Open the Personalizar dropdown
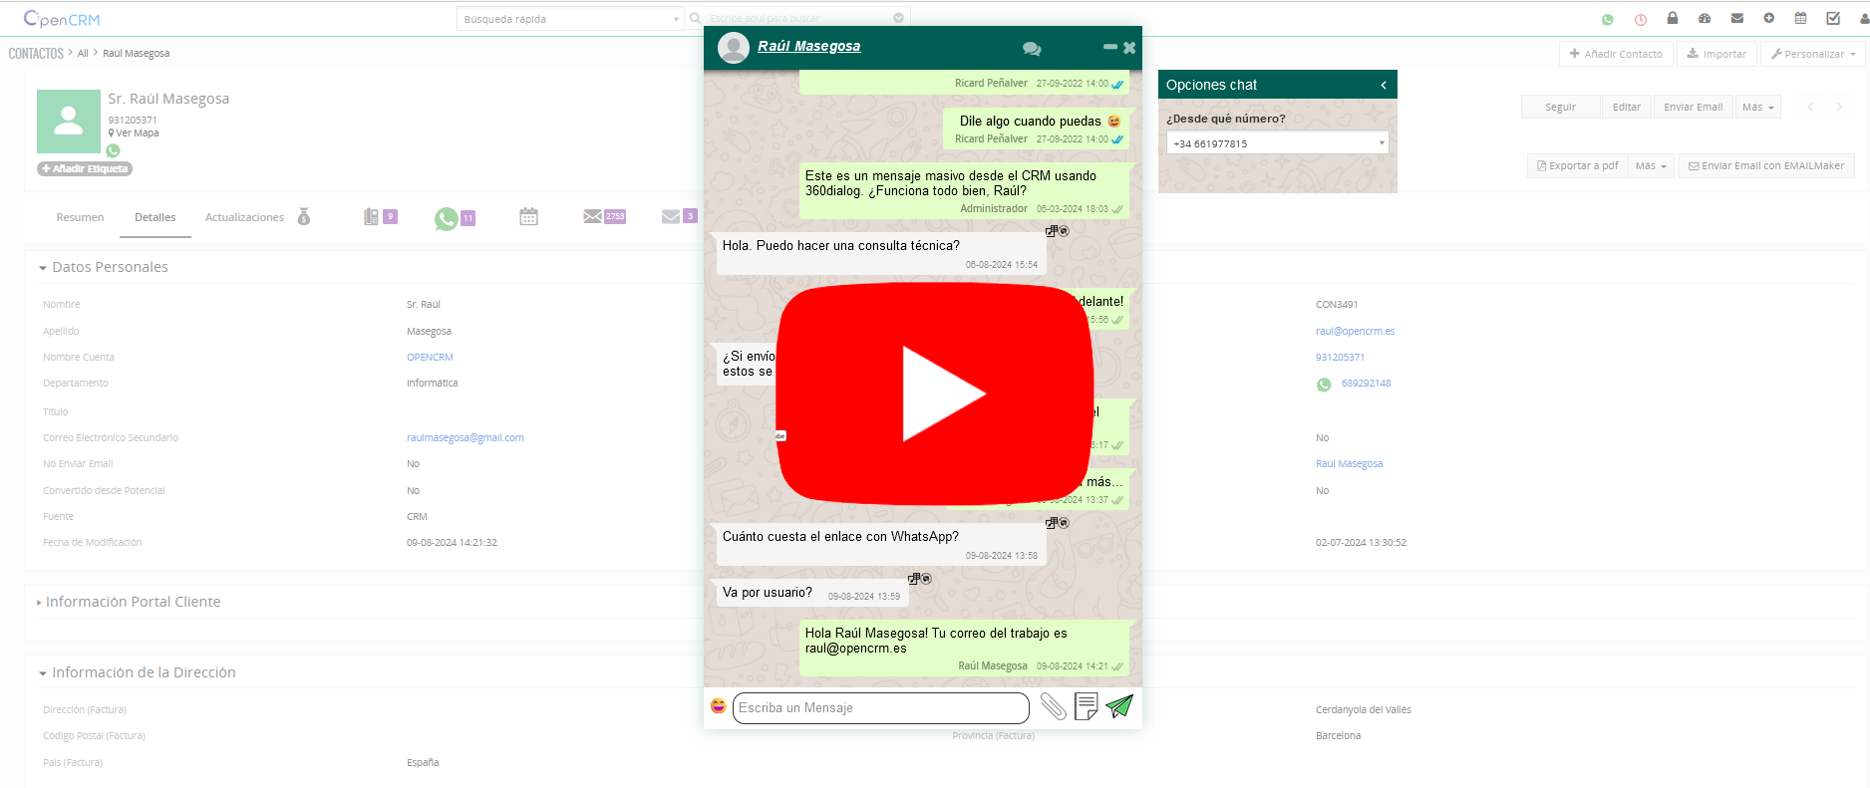The width and height of the screenshot is (1870, 788). click(x=1813, y=54)
